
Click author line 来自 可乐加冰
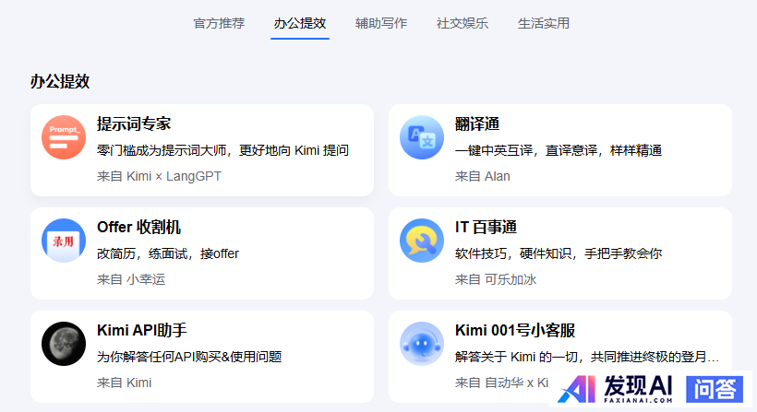(496, 279)
